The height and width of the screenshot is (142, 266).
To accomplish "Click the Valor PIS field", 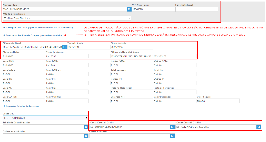I will (67, 92).
